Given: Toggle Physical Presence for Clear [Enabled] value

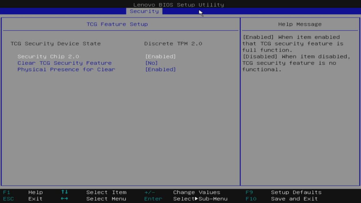Looking at the screenshot, I should click(160, 70).
